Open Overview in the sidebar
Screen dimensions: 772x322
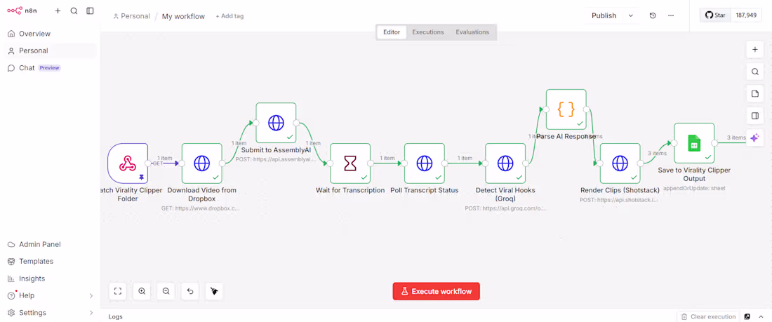click(x=50, y=34)
